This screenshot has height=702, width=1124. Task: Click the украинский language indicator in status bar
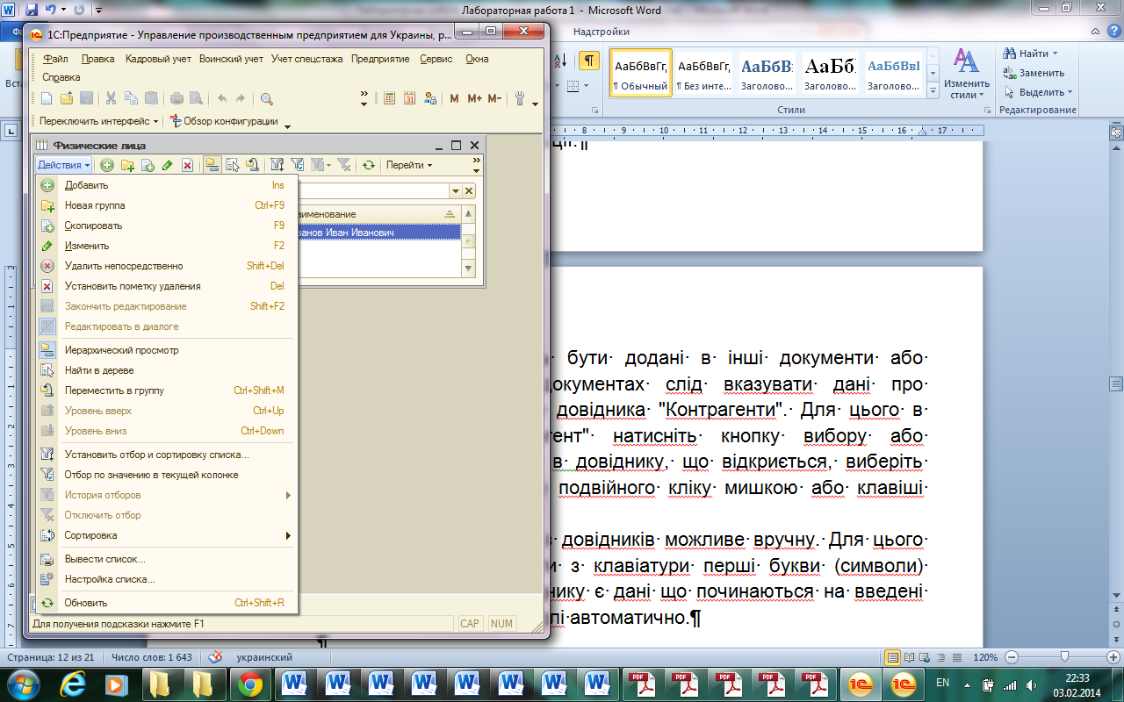coord(263,657)
